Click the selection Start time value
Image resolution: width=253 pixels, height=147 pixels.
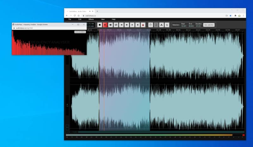point(184,26)
